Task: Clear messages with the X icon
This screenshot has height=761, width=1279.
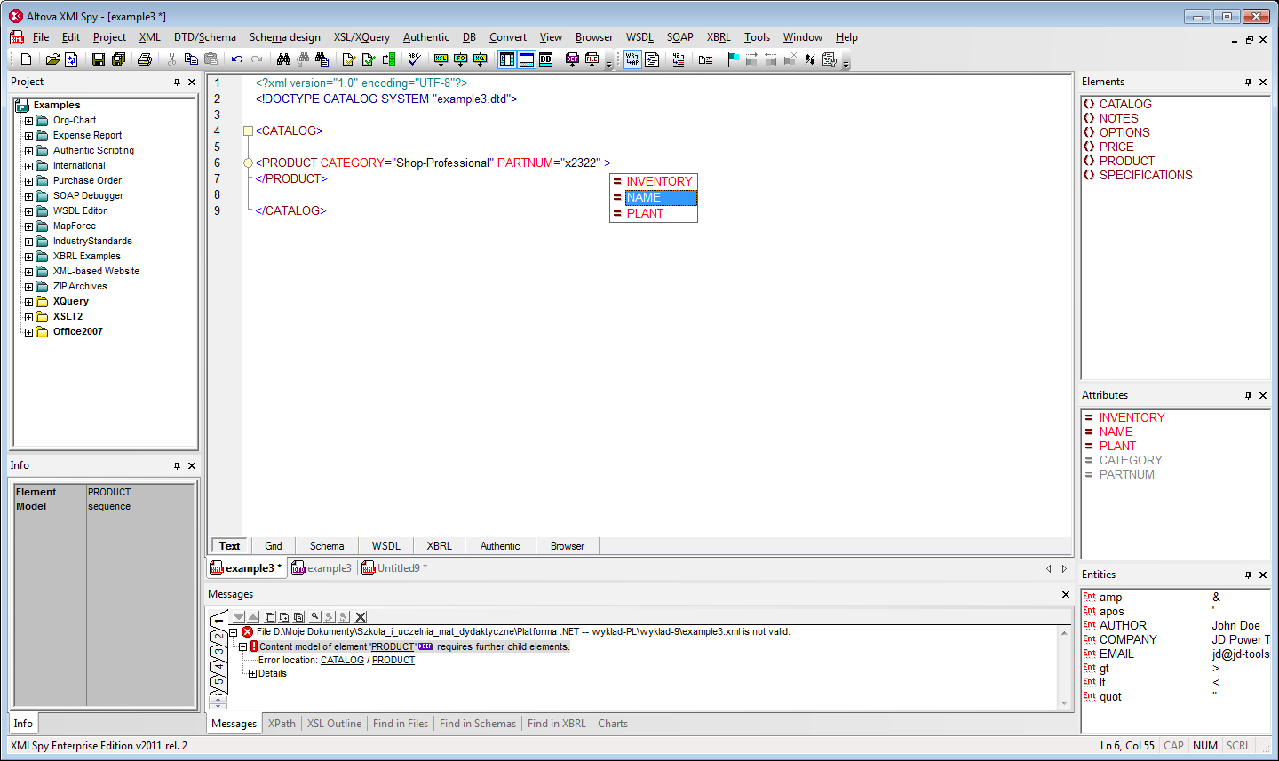Action: click(361, 617)
